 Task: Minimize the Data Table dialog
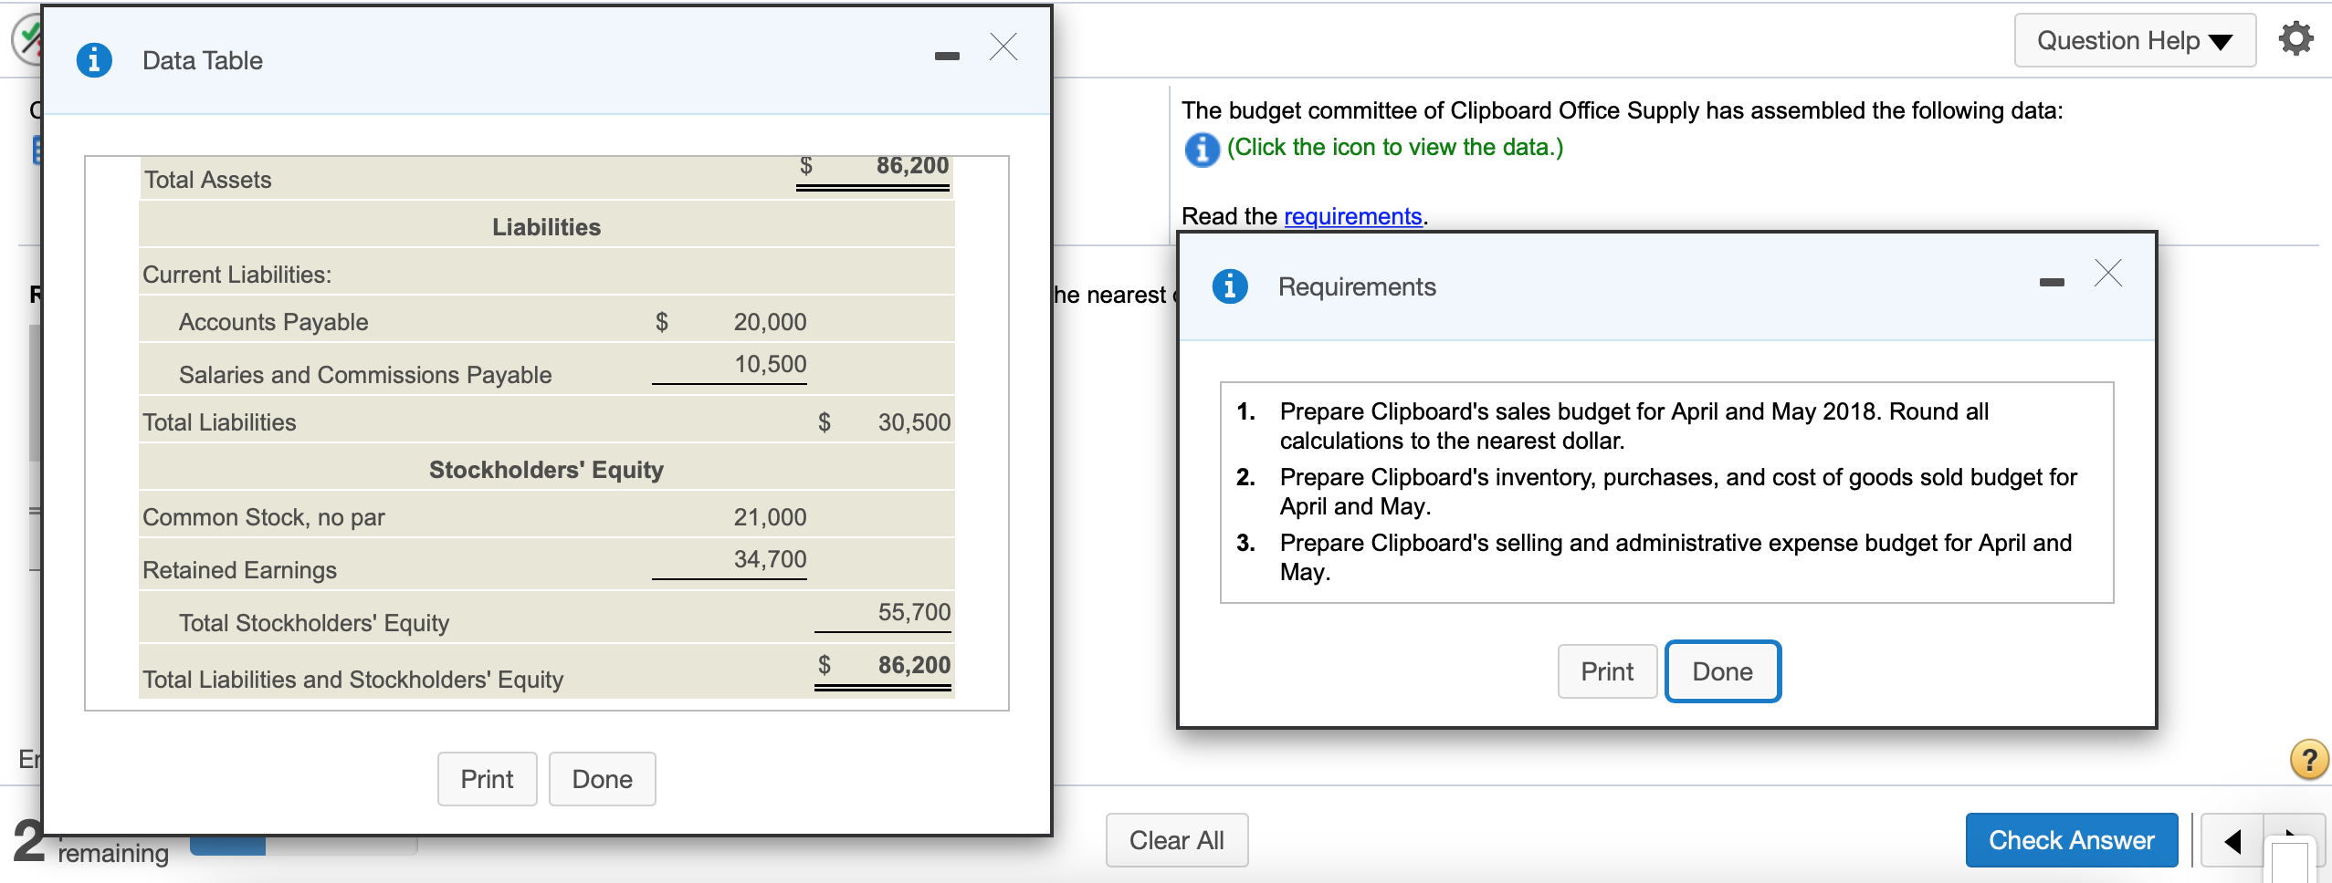947,55
